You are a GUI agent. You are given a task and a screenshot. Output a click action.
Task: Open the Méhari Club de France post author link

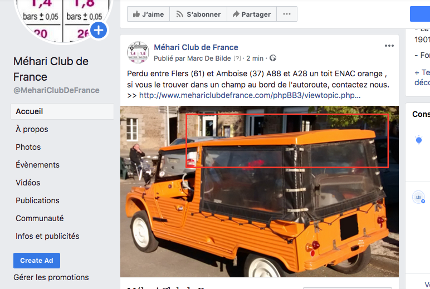pos(196,47)
